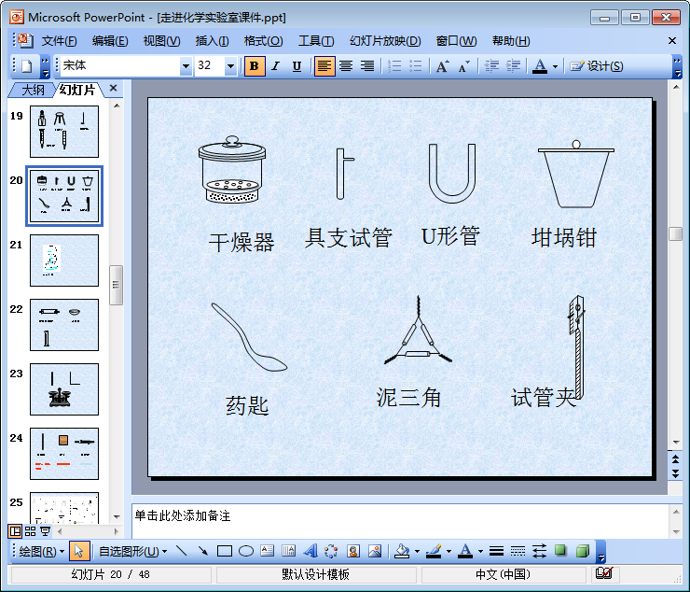The height and width of the screenshot is (592, 690).
Task: Open line color dropdown arrow
Action: [x=448, y=552]
